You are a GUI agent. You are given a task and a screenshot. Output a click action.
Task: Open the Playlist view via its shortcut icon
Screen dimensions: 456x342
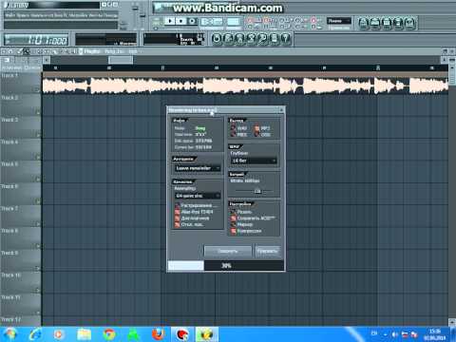(217, 39)
